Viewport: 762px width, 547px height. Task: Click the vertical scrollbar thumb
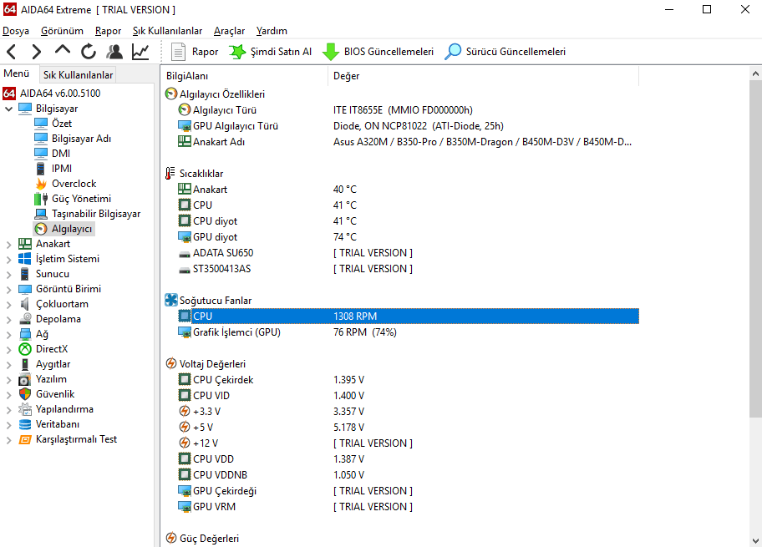click(x=755, y=249)
